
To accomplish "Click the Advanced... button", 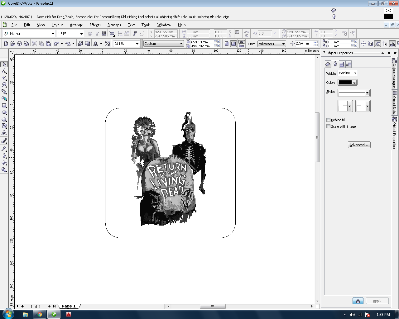I will click(x=359, y=145).
